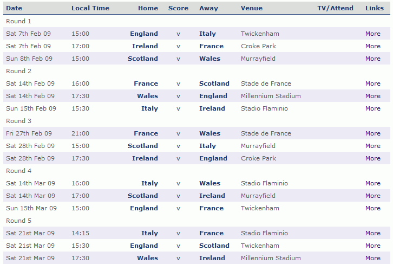393x264 pixels.
Task: Click the Venue column header
Action: click(x=252, y=8)
